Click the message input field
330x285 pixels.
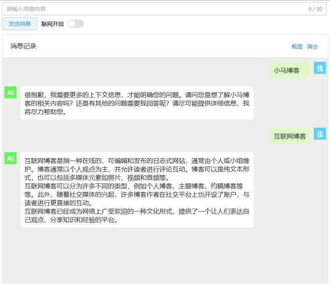point(161,9)
